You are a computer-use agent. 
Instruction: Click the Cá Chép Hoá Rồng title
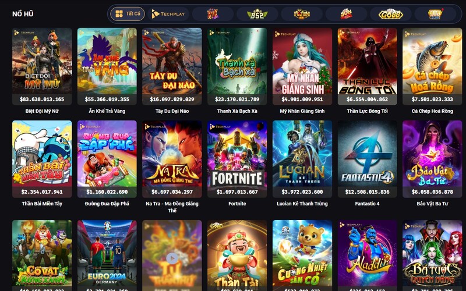(x=432, y=111)
